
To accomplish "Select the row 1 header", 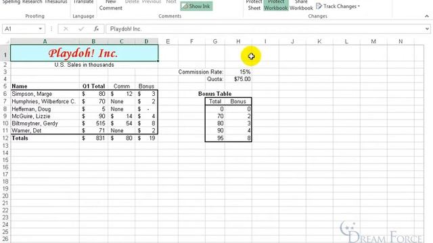I will click(x=5, y=53).
